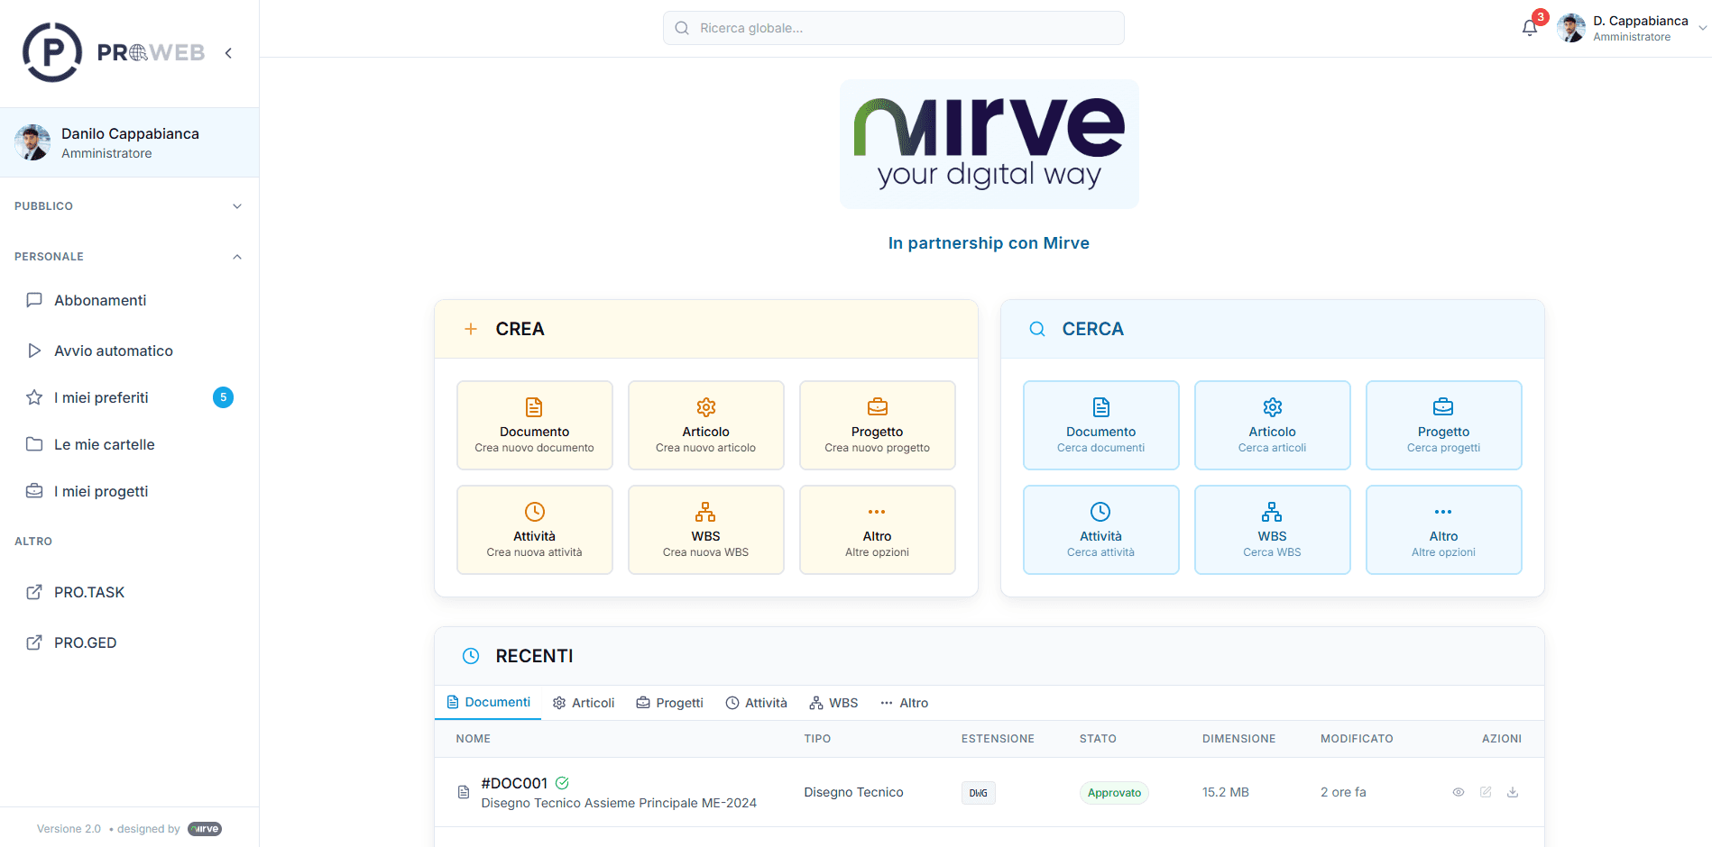View the #DOC001 document with the eye icon

coord(1459,792)
